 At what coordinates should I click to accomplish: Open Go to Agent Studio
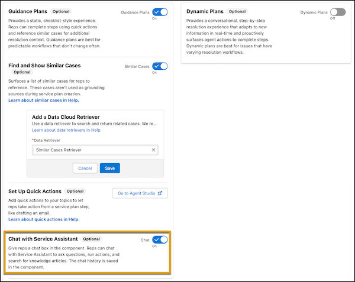click(x=140, y=193)
